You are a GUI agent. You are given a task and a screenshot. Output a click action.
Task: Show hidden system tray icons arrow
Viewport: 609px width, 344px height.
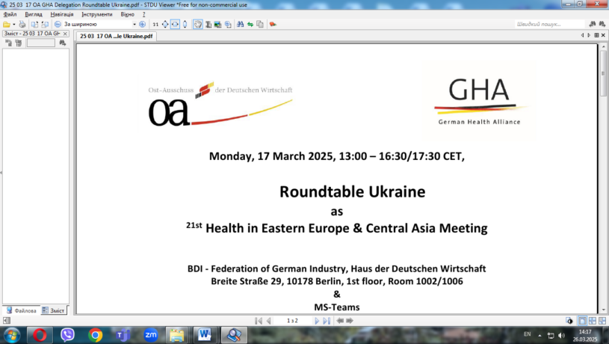click(x=540, y=334)
